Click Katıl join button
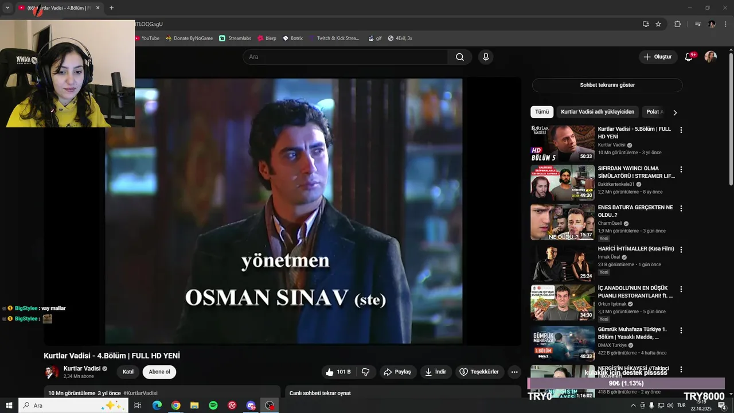 coord(128,372)
